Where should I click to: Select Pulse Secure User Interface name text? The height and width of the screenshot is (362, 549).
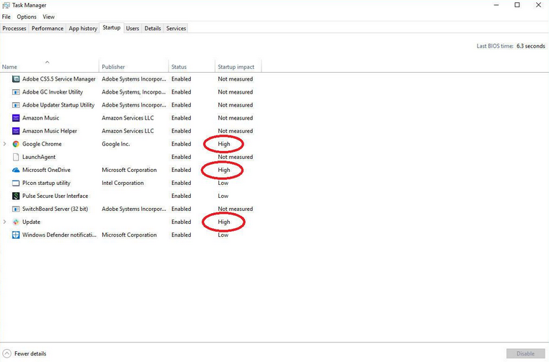click(x=55, y=196)
